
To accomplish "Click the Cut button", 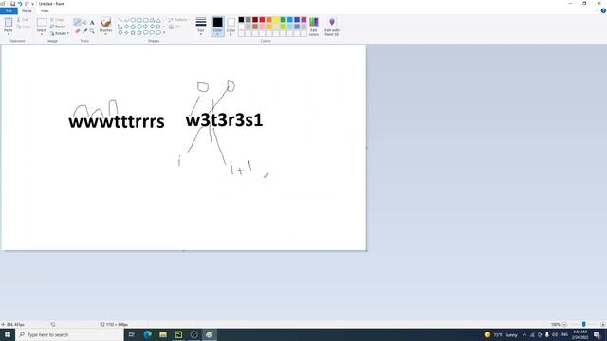I will click(23, 19).
